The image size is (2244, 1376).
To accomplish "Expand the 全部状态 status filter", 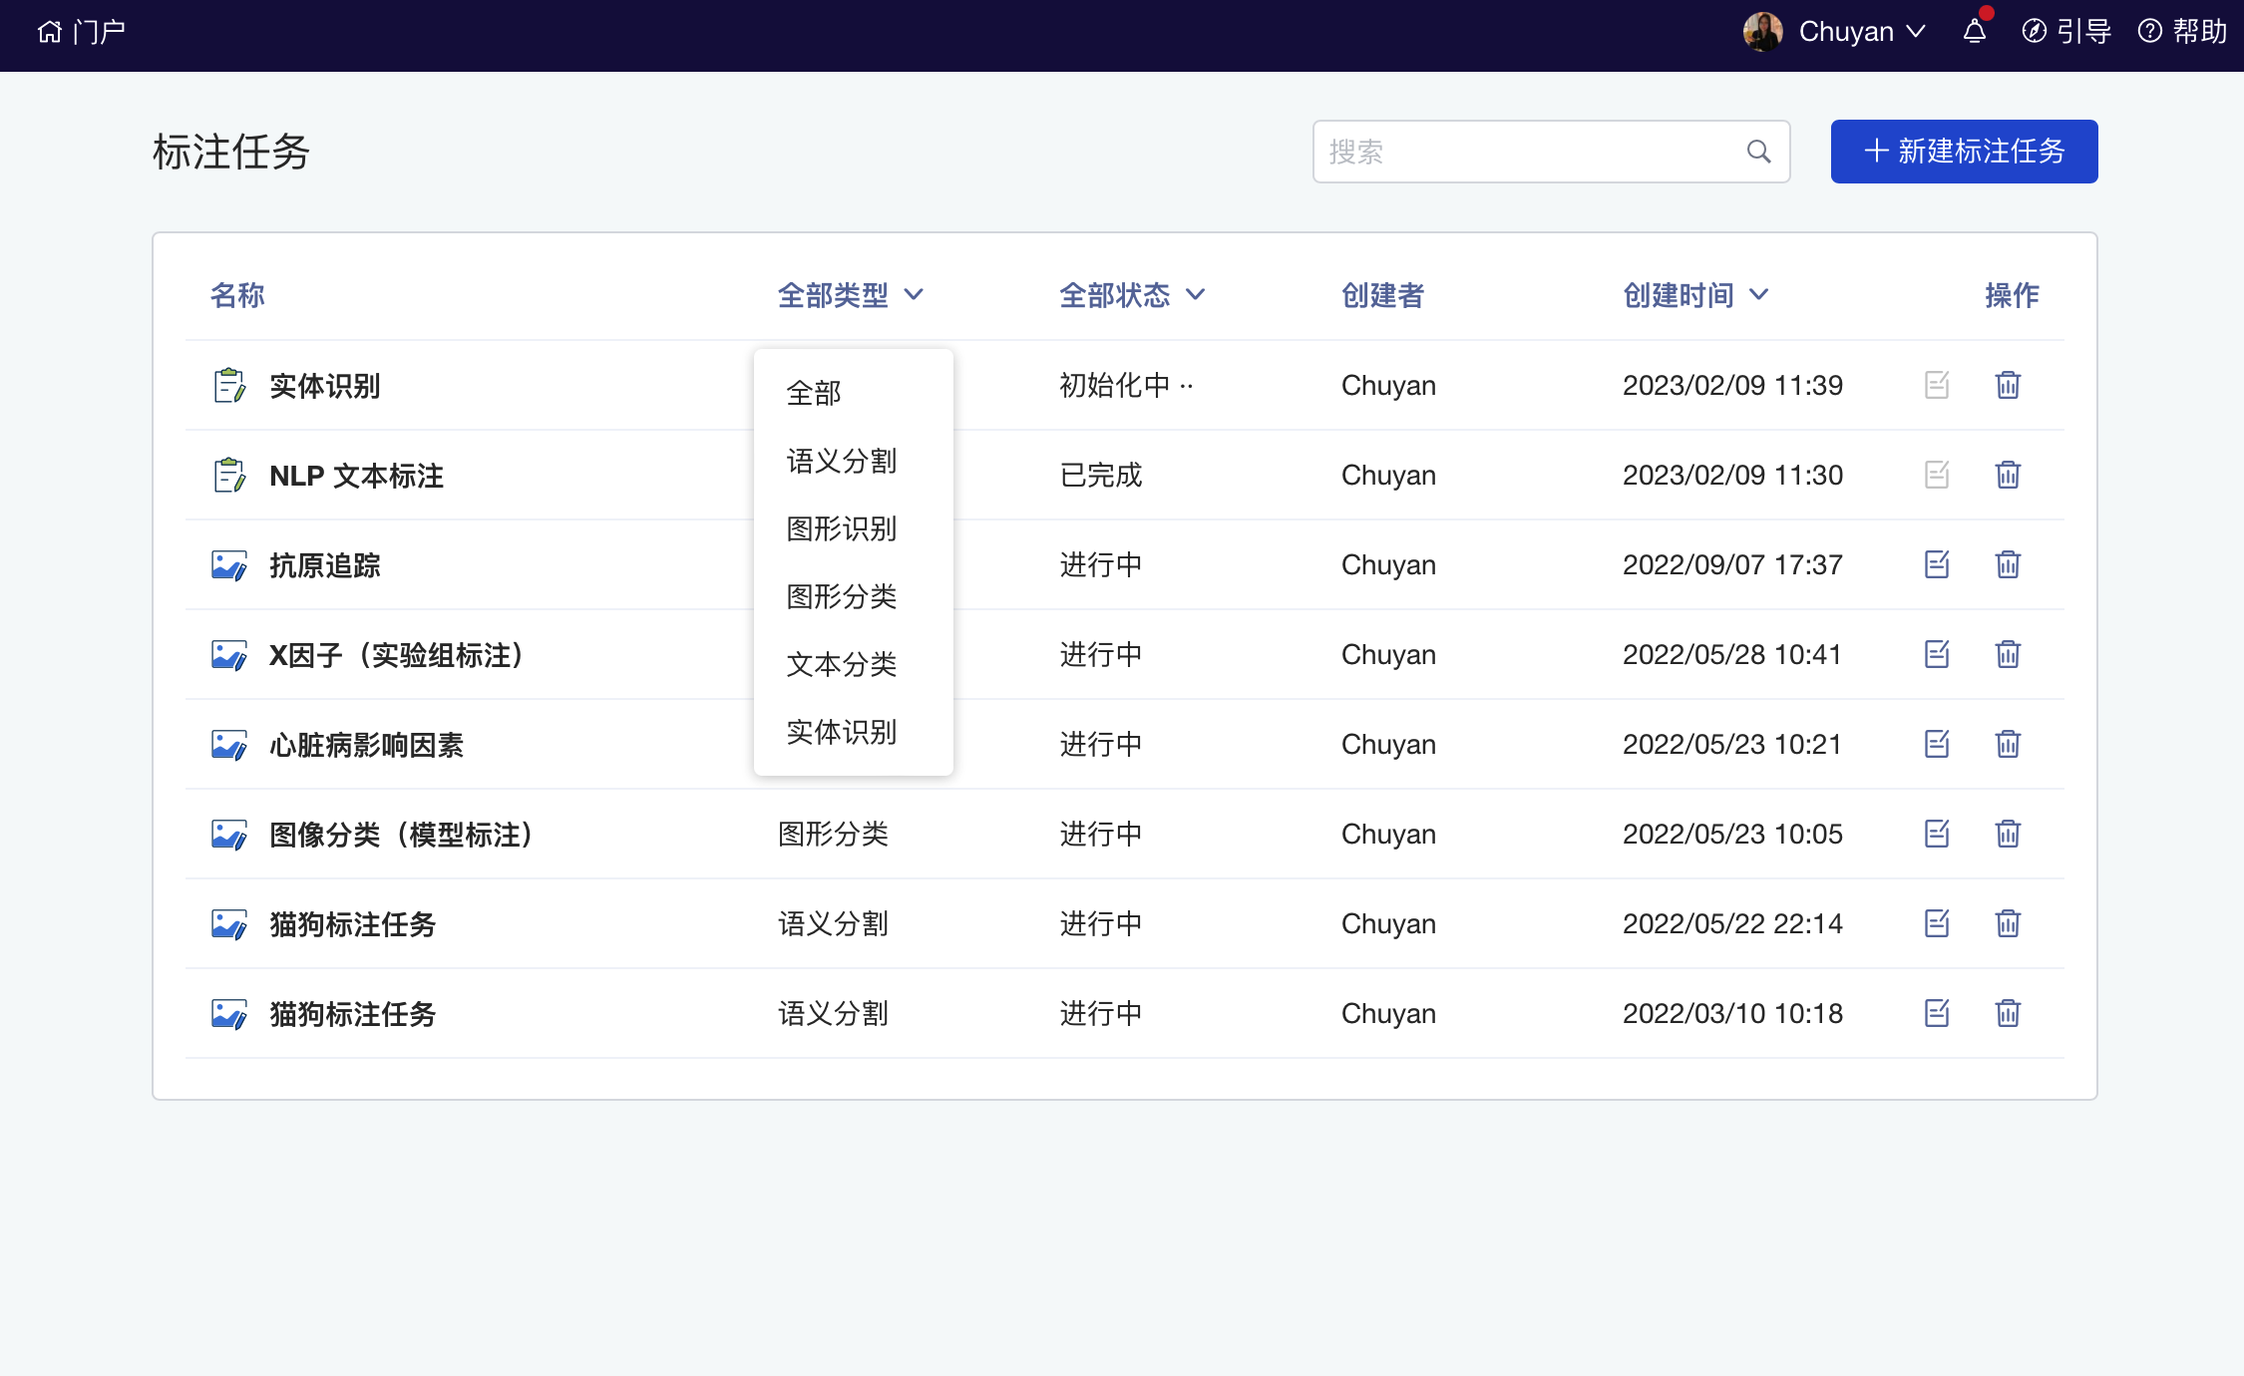I will point(1132,295).
